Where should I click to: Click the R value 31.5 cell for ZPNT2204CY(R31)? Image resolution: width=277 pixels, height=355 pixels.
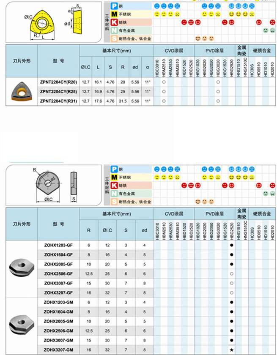(x=122, y=101)
